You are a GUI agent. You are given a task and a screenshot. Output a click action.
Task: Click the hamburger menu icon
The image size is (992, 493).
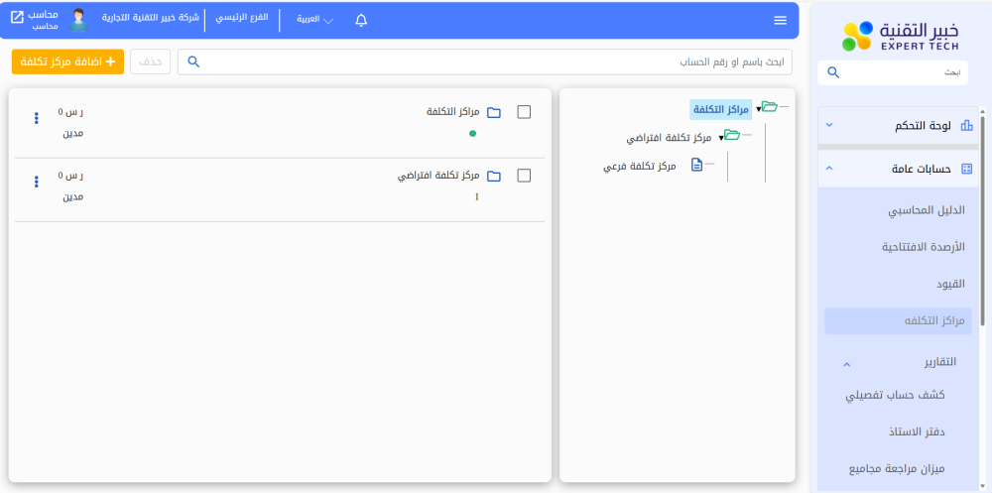pos(780,20)
